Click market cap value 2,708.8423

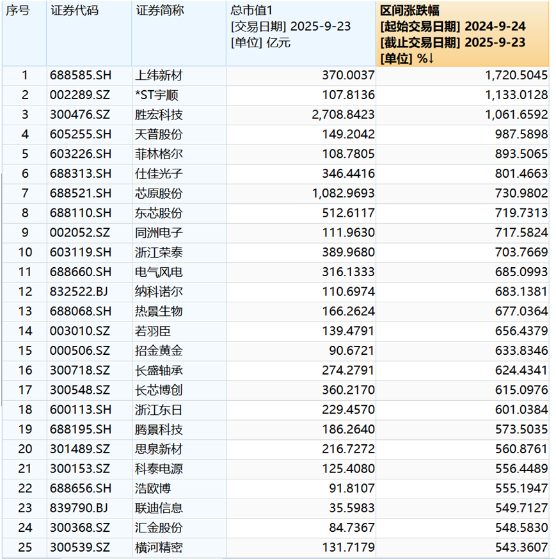click(343, 114)
